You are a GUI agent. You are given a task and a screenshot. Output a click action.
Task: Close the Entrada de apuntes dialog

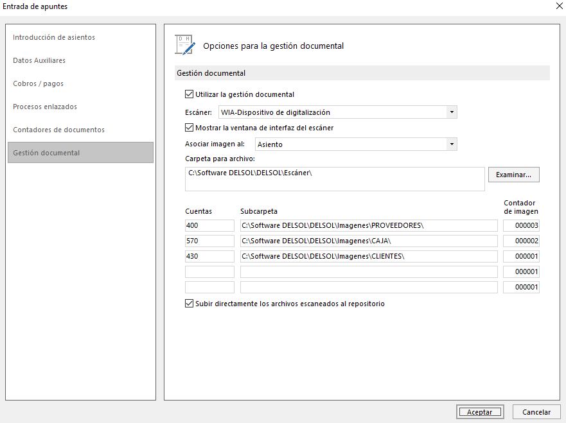[x=559, y=6]
